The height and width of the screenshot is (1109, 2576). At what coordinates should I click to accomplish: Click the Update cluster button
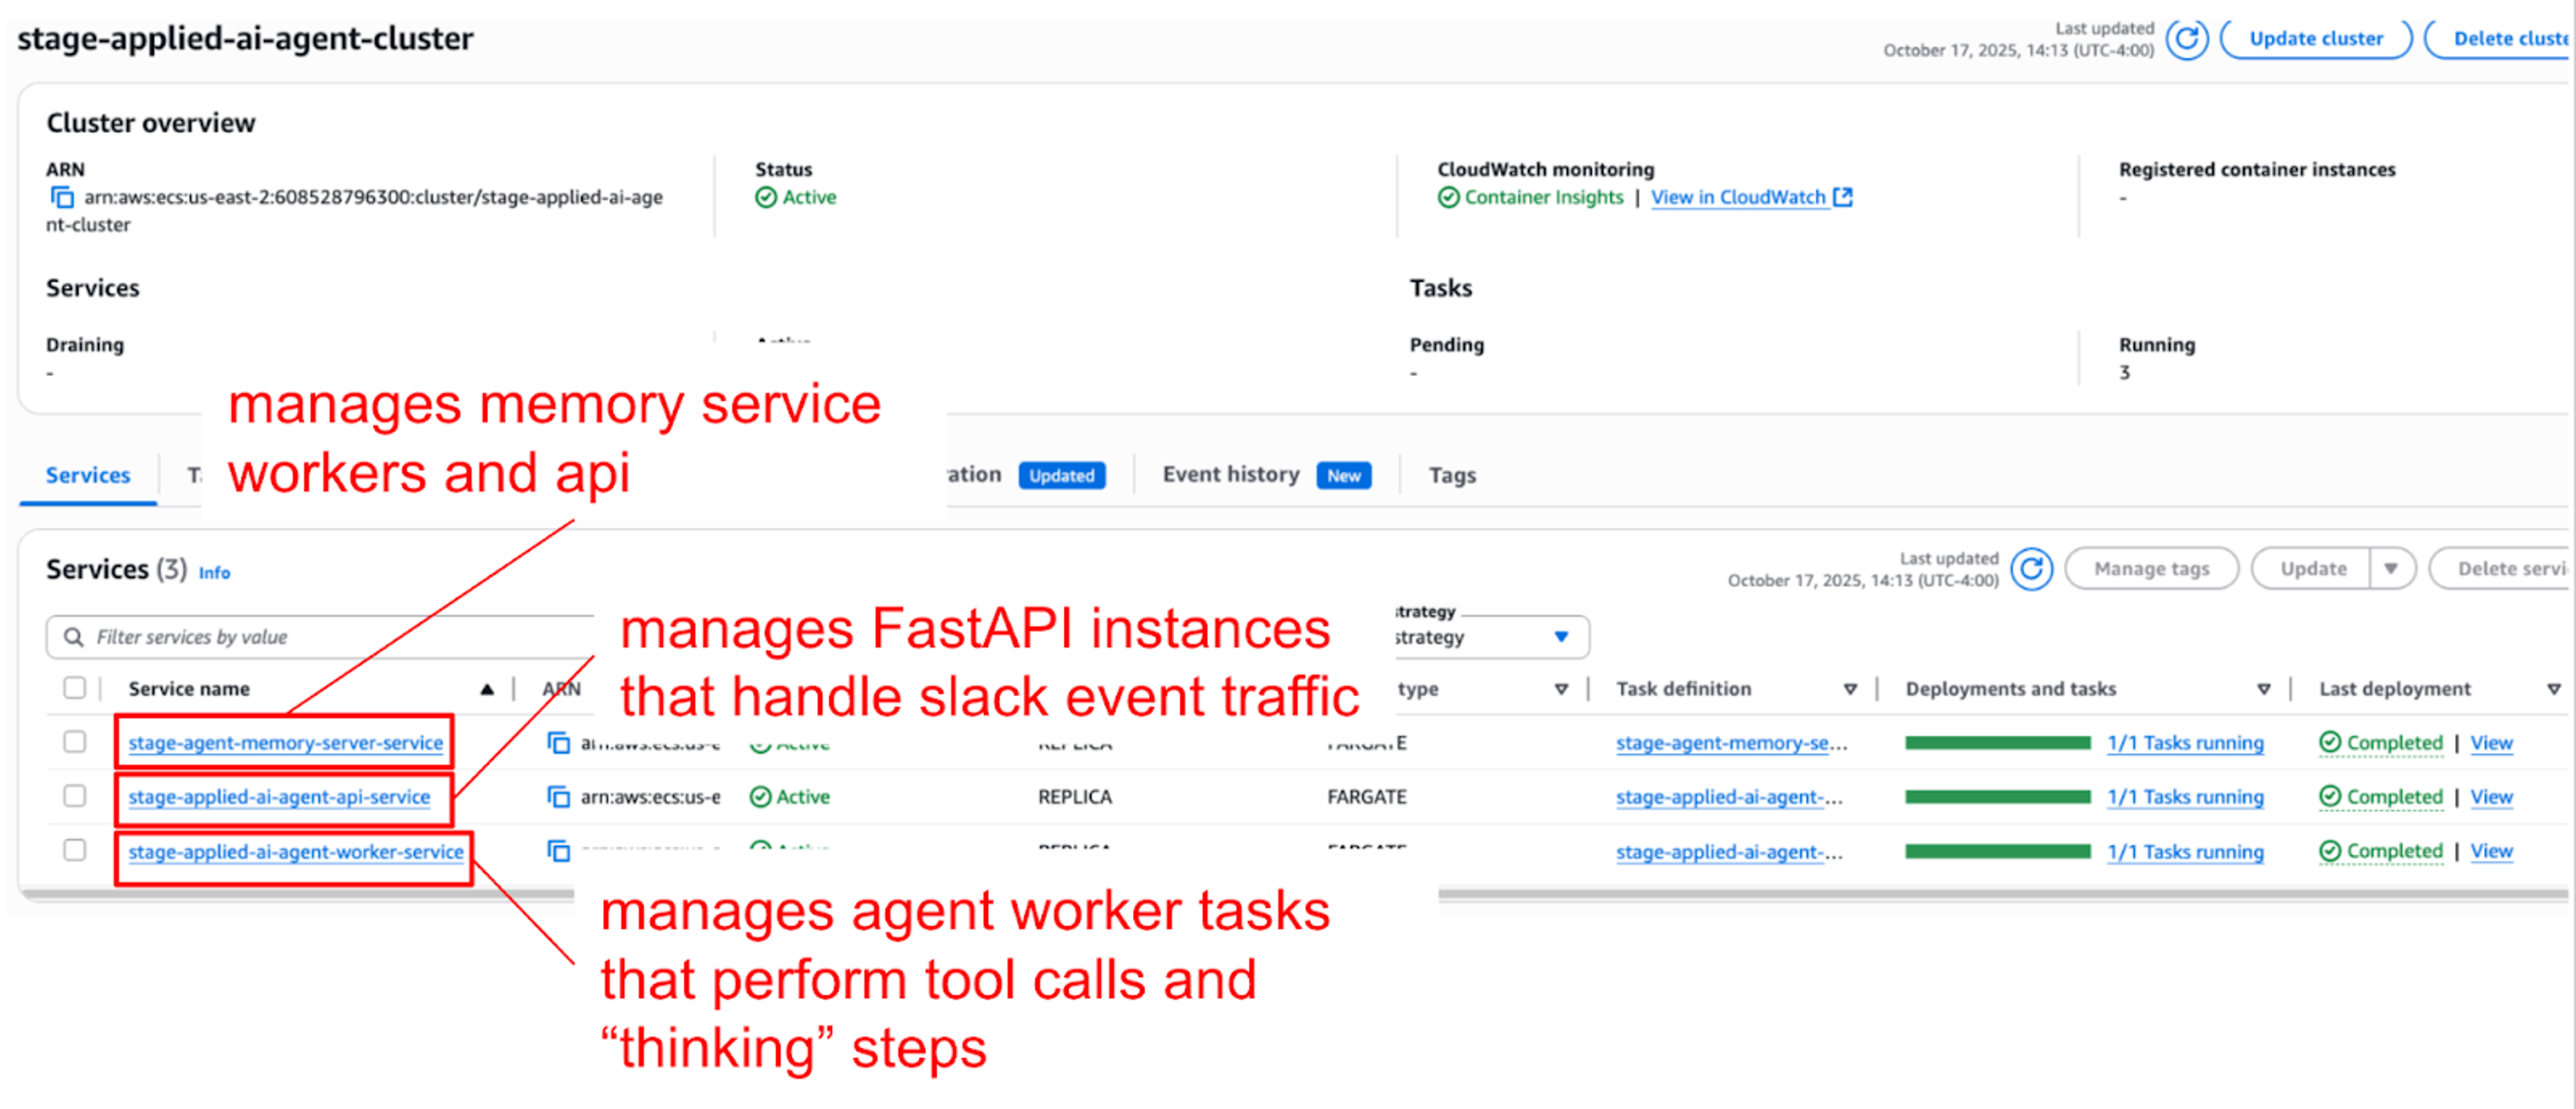coord(2316,39)
